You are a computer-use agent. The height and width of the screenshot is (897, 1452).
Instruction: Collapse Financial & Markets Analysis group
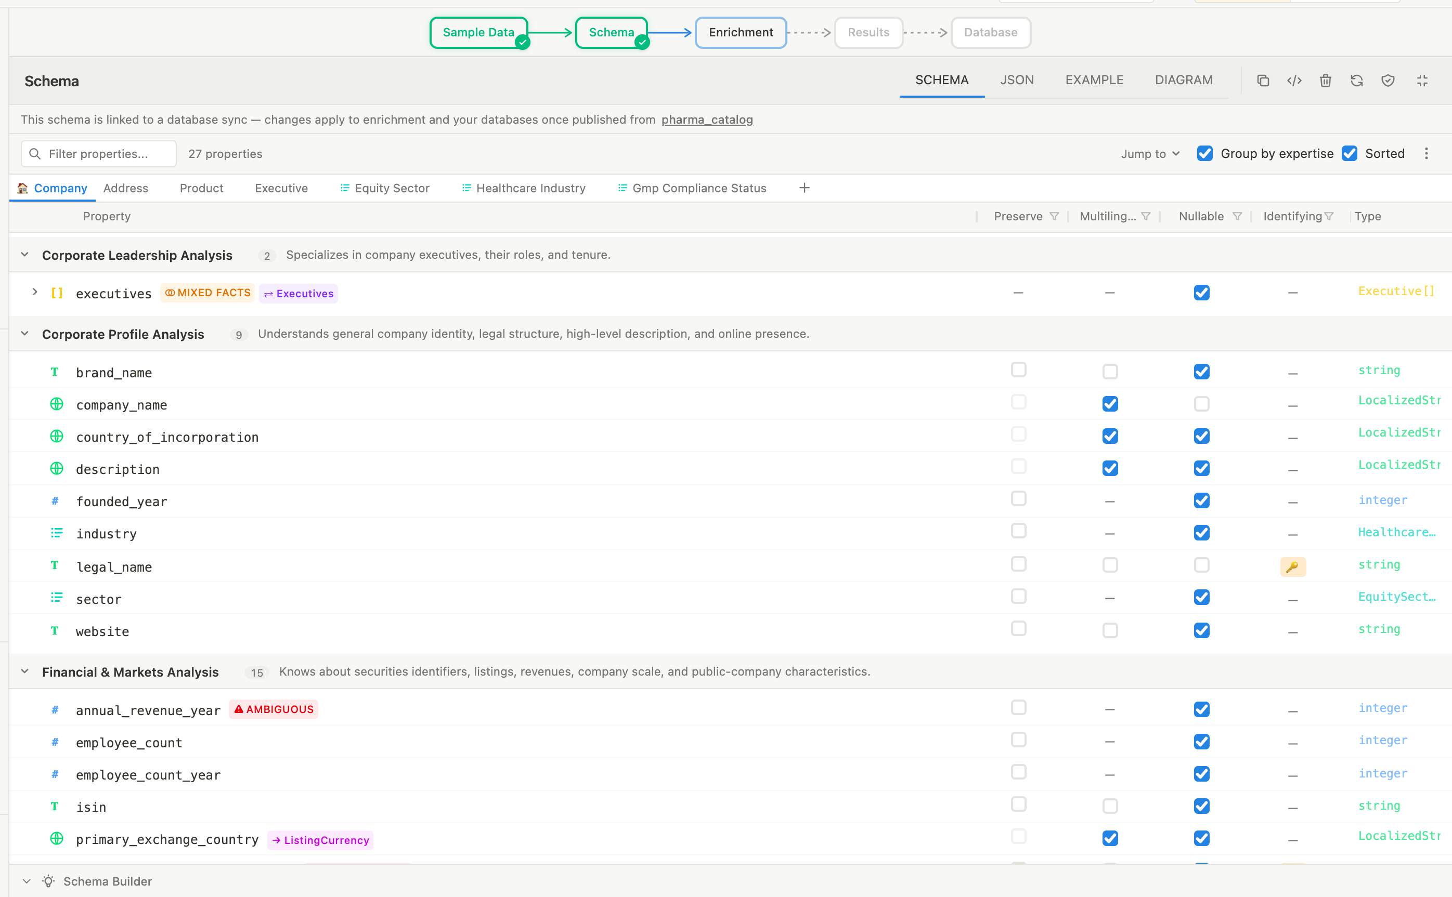tap(24, 671)
